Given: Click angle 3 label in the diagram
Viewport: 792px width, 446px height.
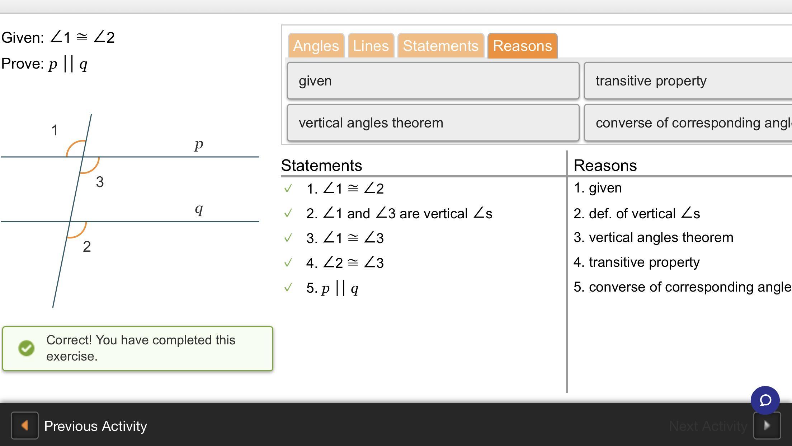Looking at the screenshot, I should [100, 182].
